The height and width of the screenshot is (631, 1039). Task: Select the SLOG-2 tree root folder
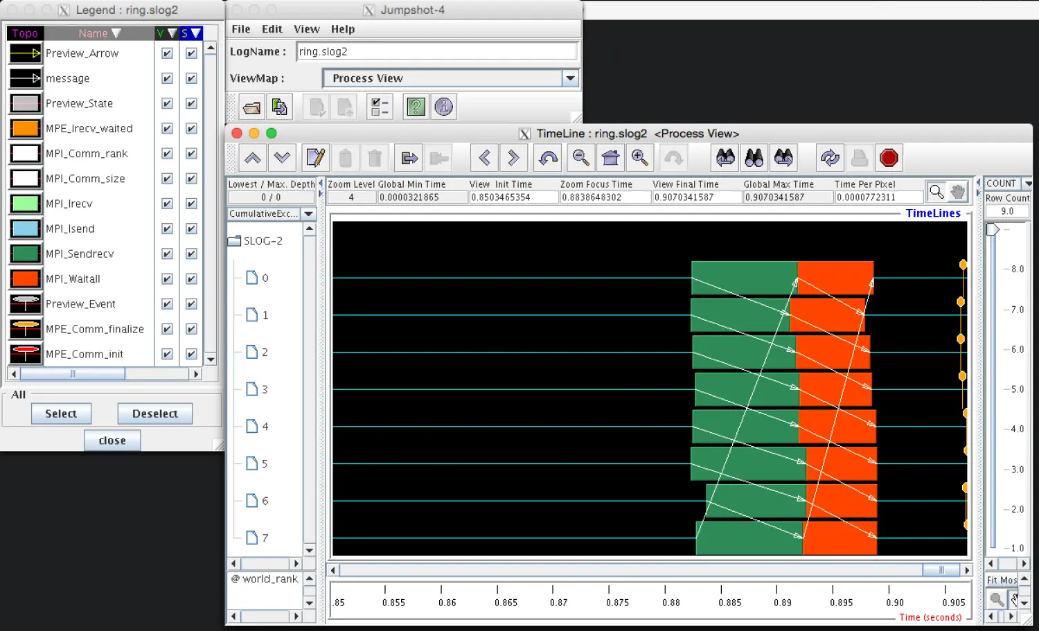click(x=255, y=241)
